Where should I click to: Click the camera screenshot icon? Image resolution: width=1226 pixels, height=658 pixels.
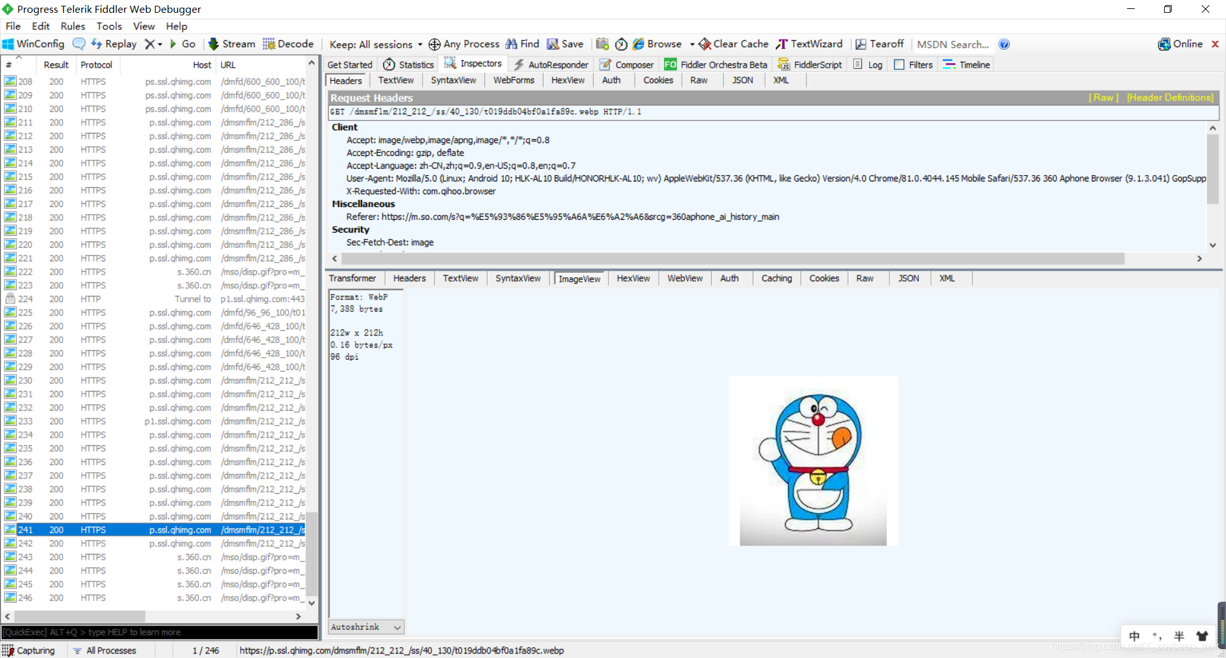[x=602, y=44]
